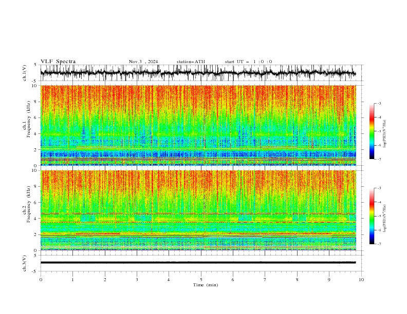The height and width of the screenshot is (314, 407).
Task: Select the date 'Nov.3 , 2024' label
Action: click(x=143, y=62)
